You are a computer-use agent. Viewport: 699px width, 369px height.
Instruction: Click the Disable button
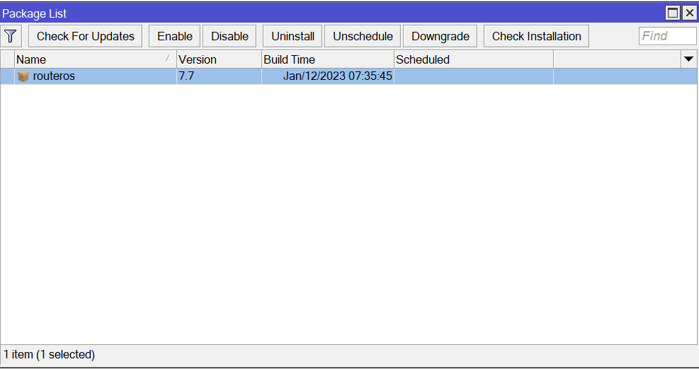(229, 36)
